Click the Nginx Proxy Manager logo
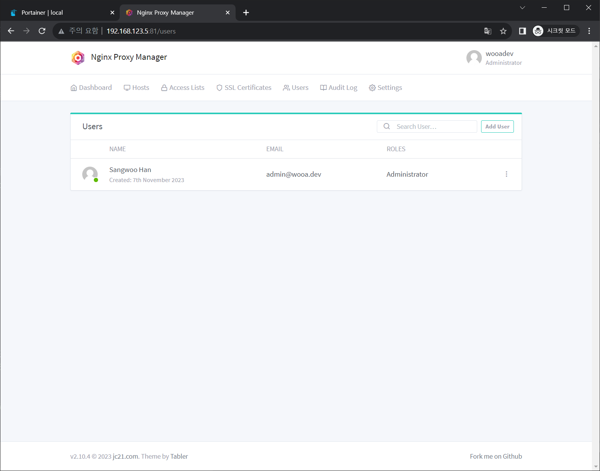Screen dimensions: 600x471 [x=78, y=57]
